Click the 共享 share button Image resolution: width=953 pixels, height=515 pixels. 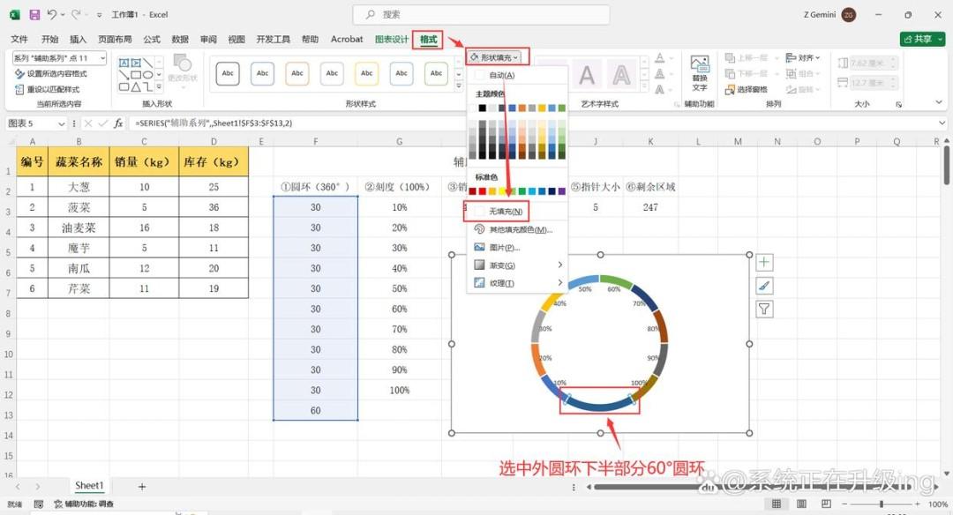(x=923, y=39)
